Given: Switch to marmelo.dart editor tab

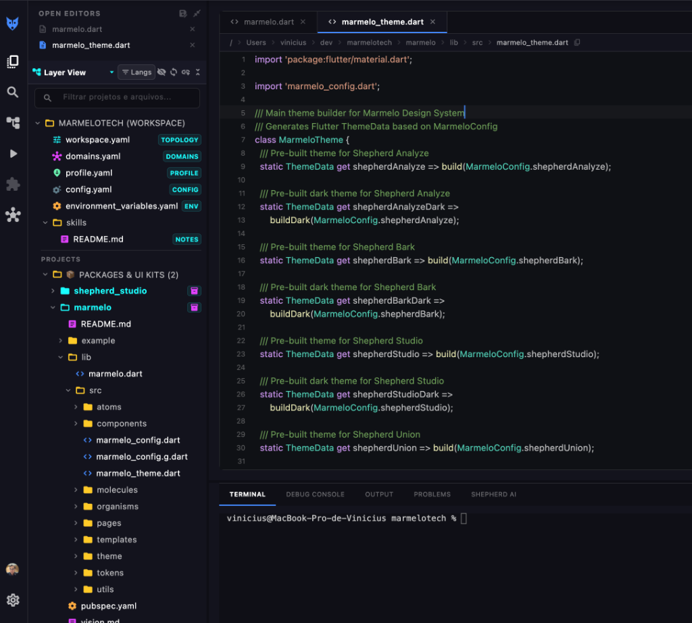Looking at the screenshot, I should pyautogui.click(x=268, y=22).
